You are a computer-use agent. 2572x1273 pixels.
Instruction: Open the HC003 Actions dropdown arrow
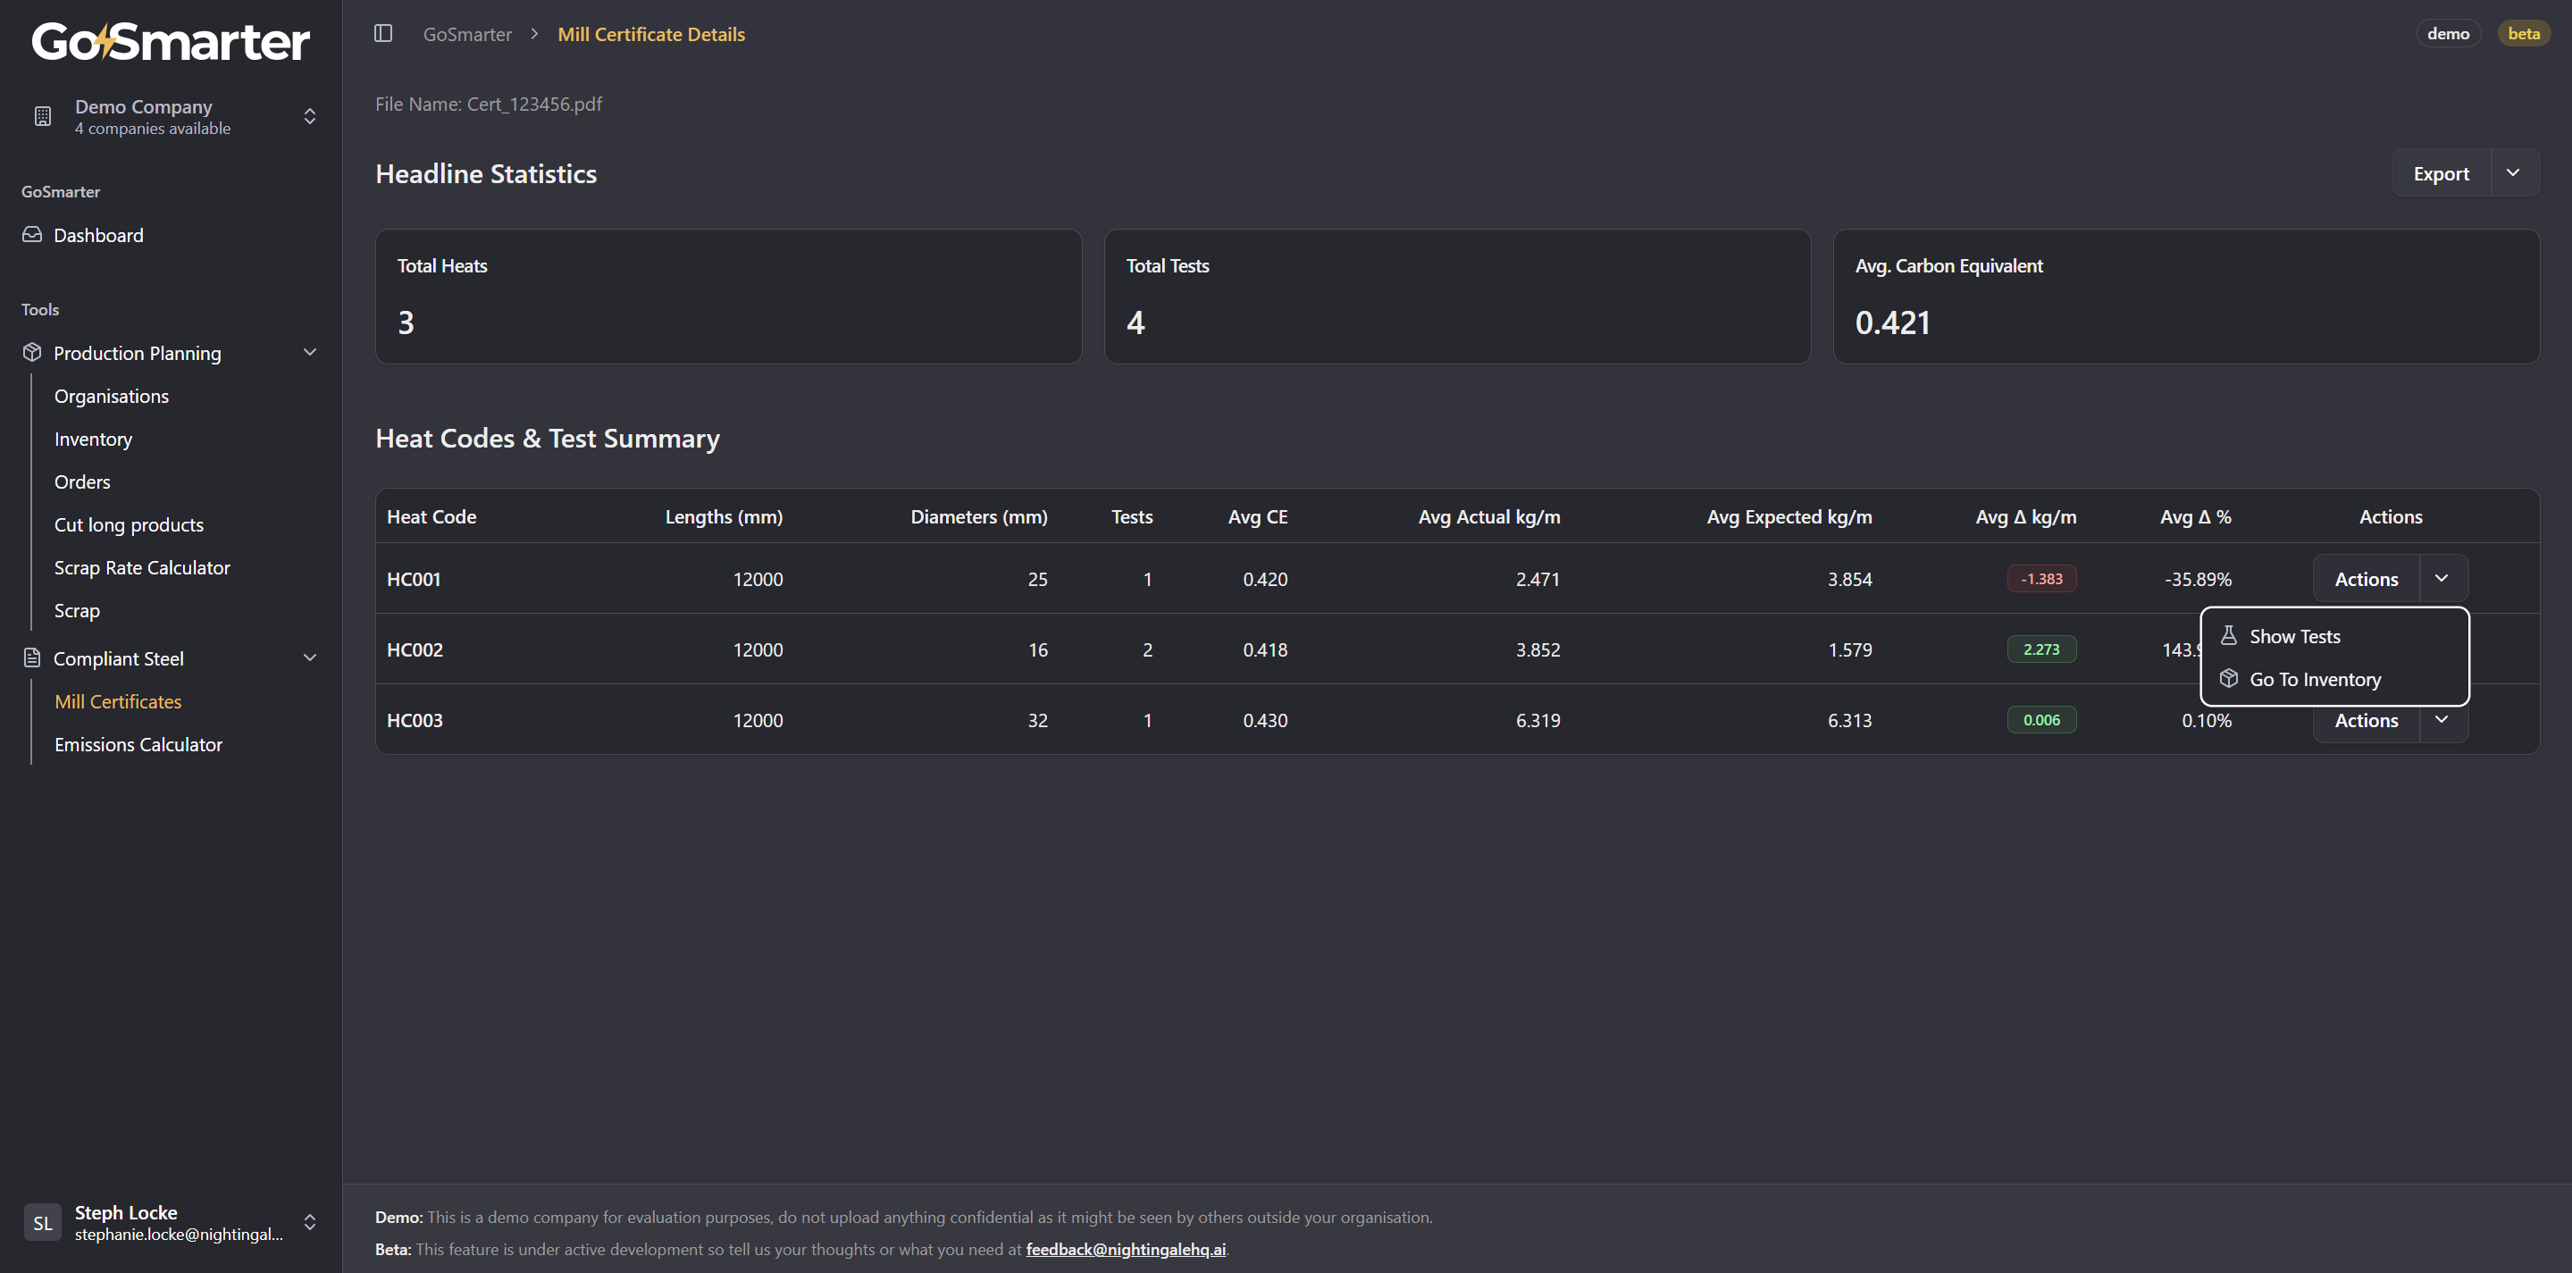(2442, 720)
